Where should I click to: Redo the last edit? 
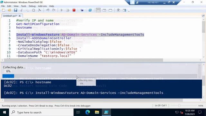[54, 10]
